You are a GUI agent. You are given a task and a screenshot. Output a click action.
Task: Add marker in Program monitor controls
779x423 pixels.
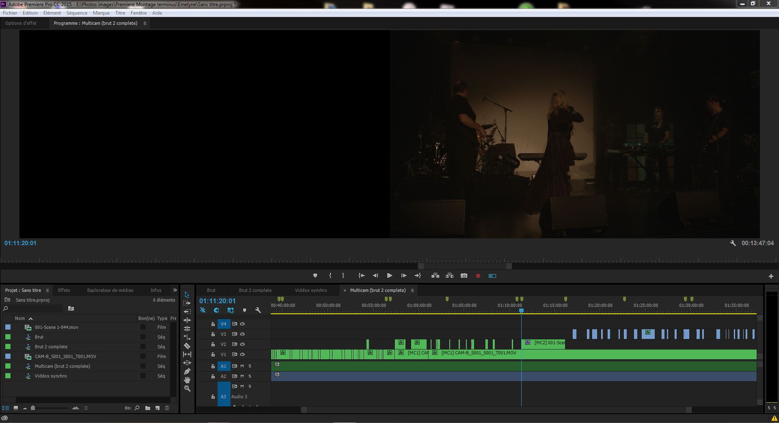315,276
